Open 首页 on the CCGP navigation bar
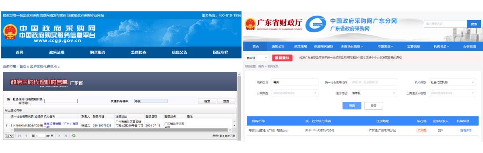 point(20,53)
